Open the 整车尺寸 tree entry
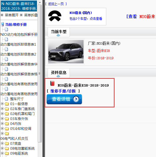 click(17, 99)
